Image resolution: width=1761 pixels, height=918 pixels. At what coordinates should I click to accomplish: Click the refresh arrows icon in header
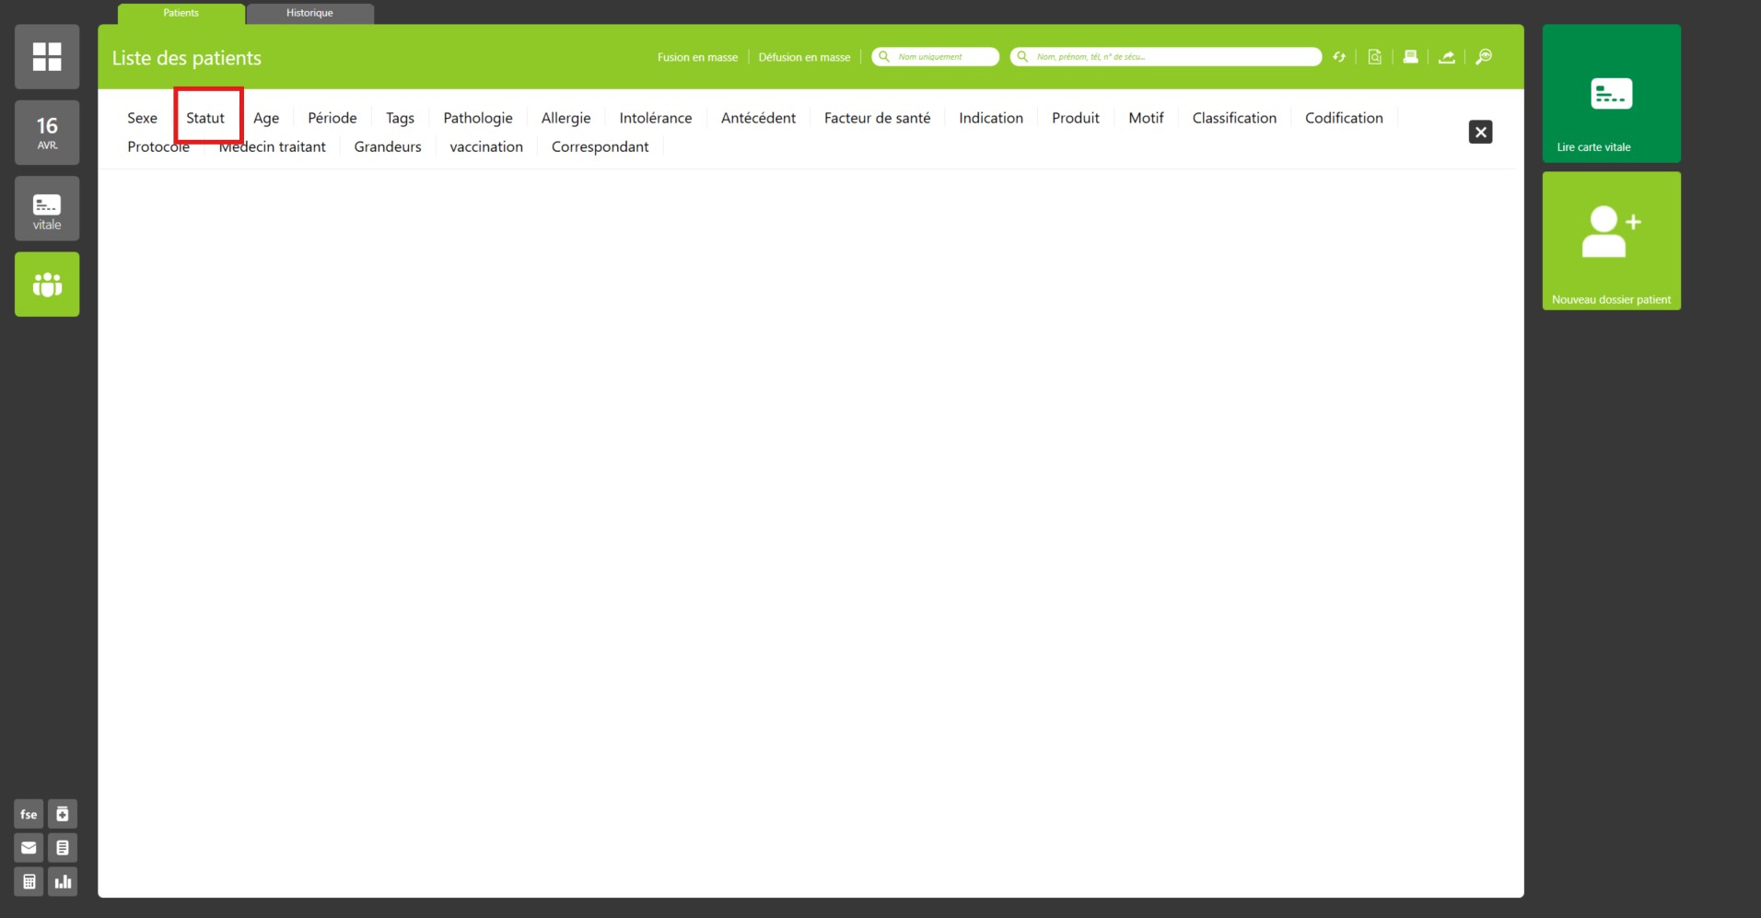click(x=1339, y=57)
